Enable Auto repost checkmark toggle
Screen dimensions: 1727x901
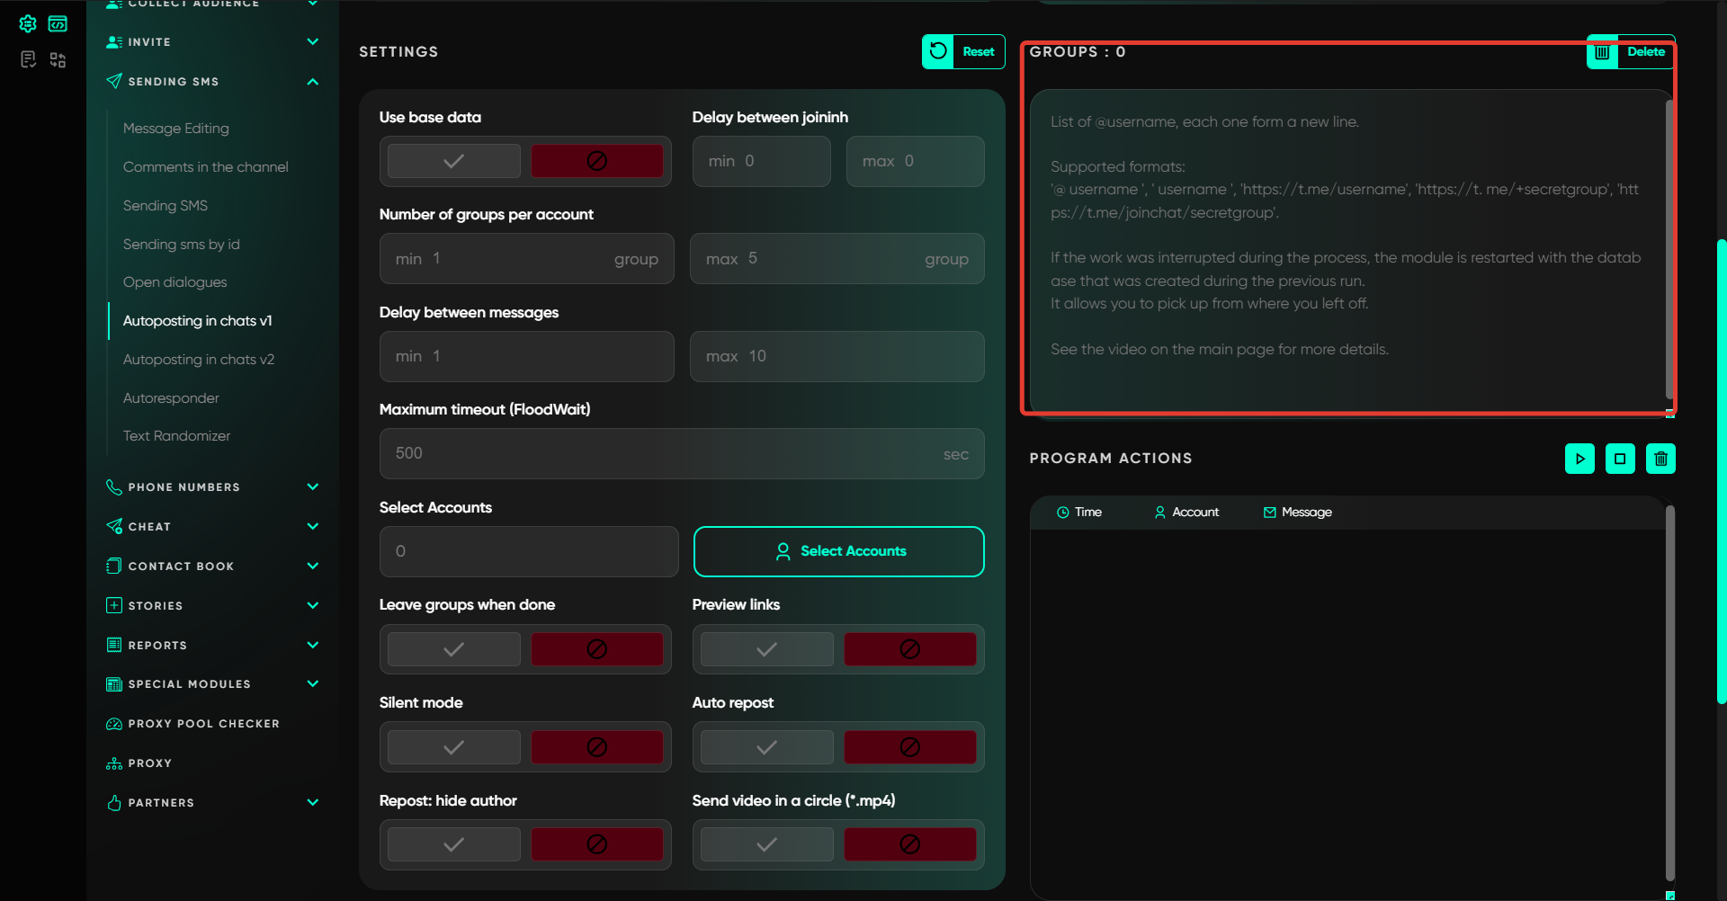766,747
